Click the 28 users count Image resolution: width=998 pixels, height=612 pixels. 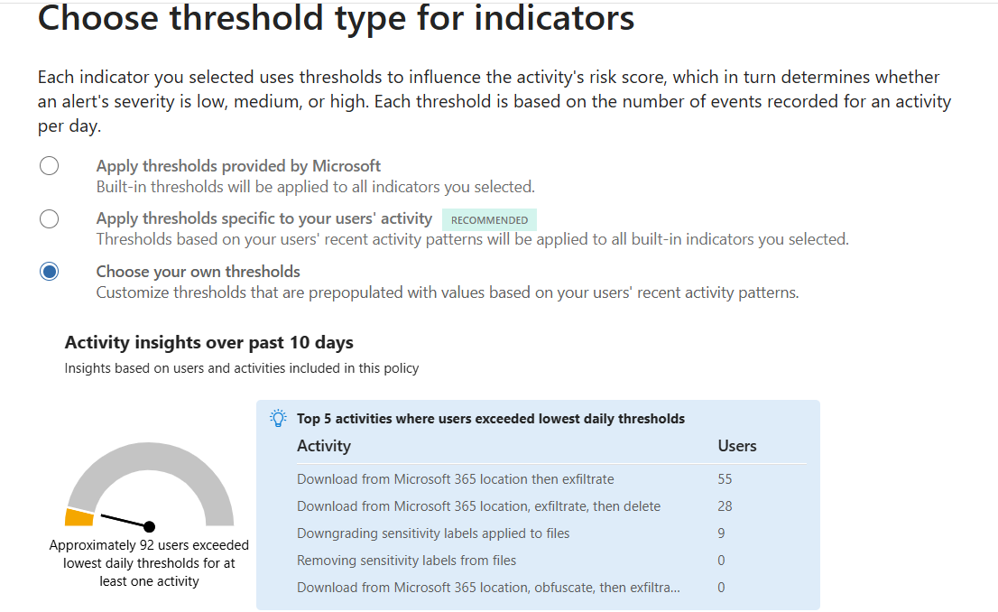click(725, 506)
